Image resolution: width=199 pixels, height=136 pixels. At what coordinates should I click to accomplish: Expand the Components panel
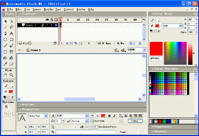(153, 127)
